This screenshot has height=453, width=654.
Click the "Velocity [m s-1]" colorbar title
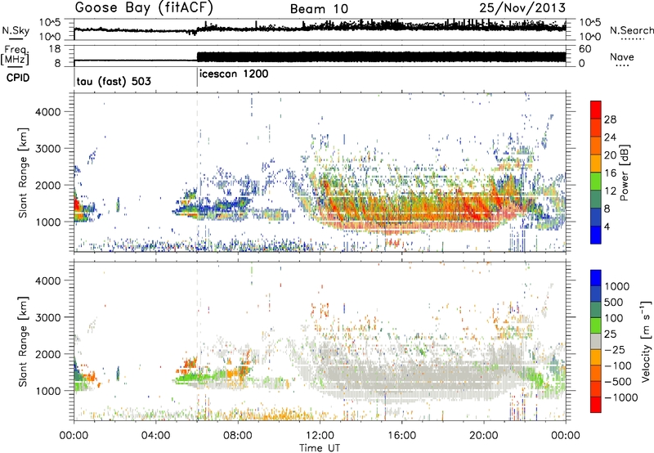pos(645,341)
